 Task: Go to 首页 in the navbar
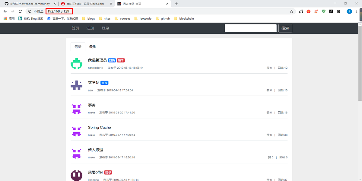[x=75, y=28]
